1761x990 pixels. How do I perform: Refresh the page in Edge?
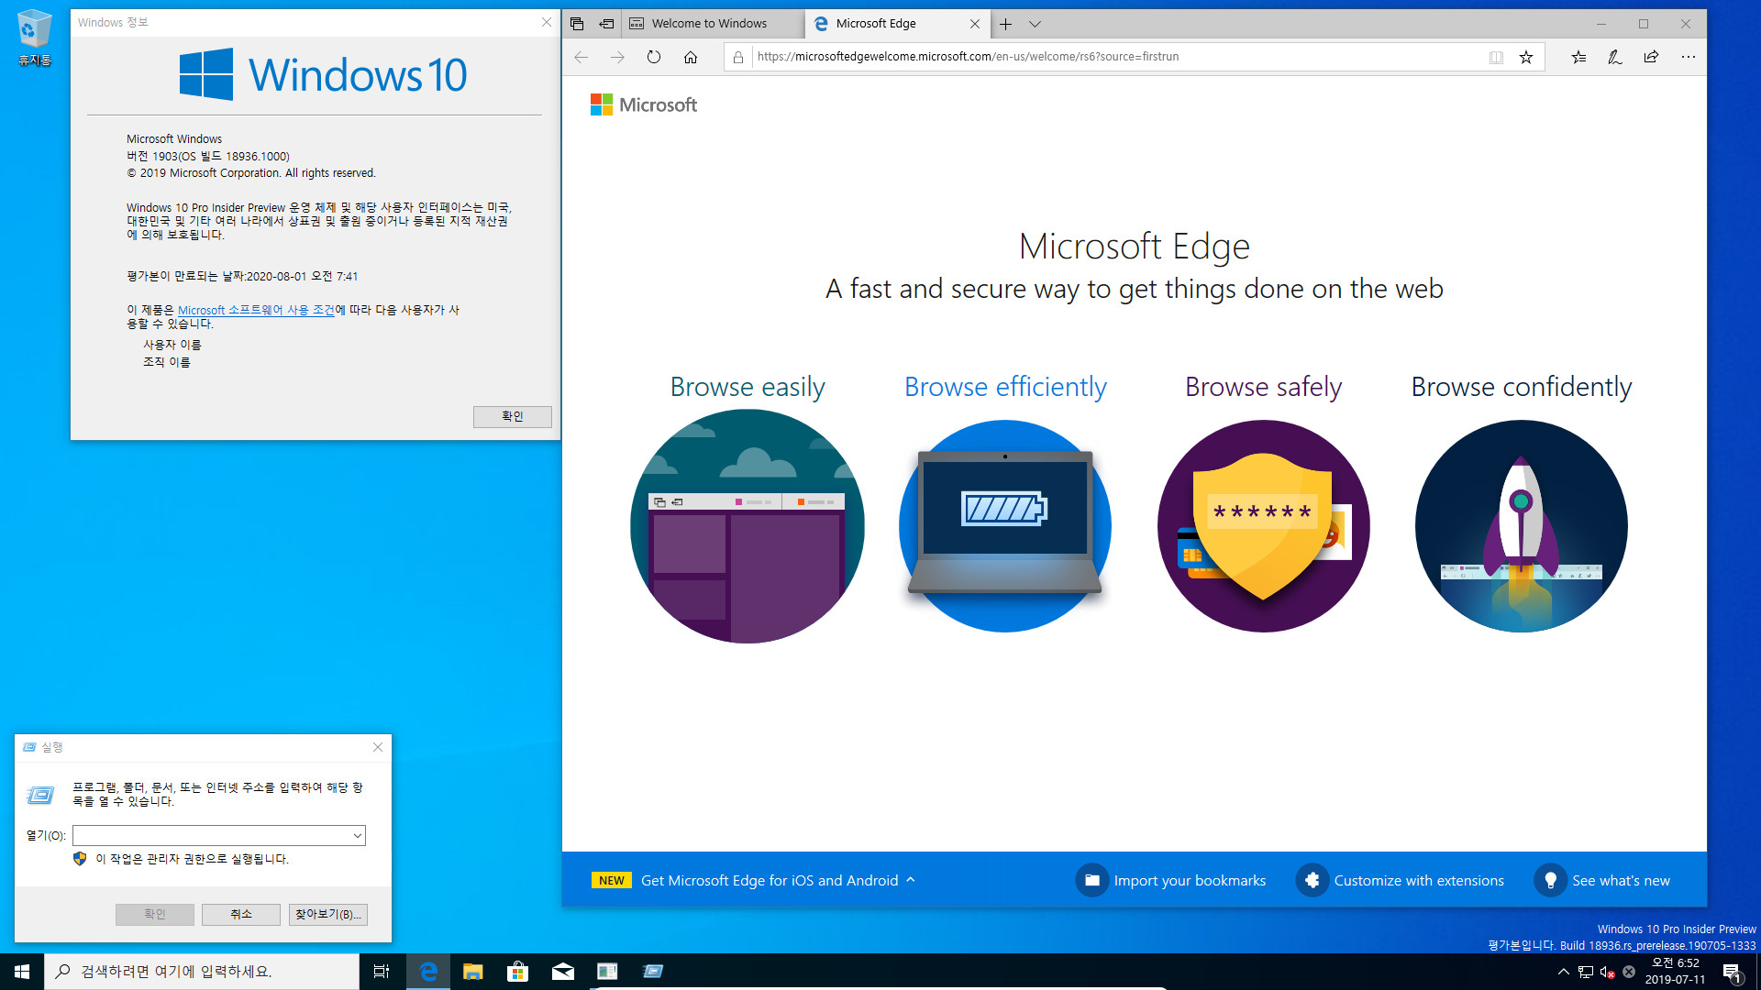(x=654, y=57)
